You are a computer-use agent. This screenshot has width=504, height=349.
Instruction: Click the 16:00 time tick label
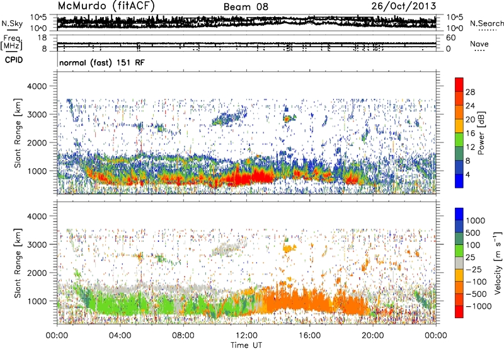[x=309, y=336]
